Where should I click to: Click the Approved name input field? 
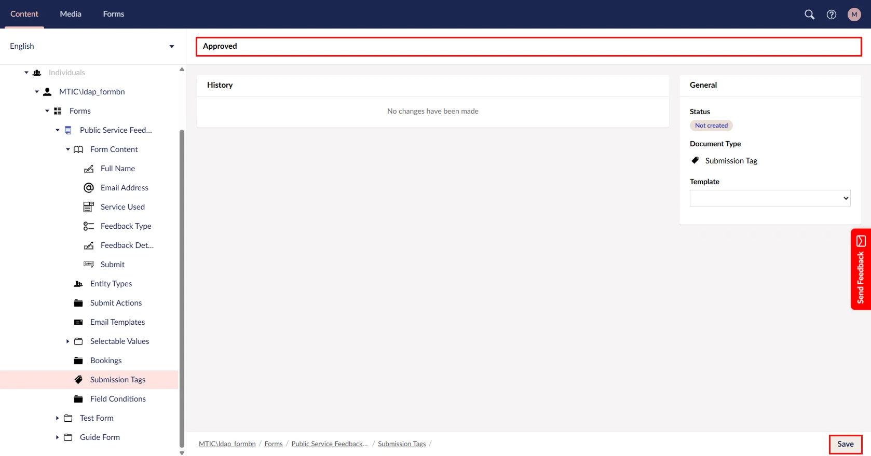tap(528, 46)
